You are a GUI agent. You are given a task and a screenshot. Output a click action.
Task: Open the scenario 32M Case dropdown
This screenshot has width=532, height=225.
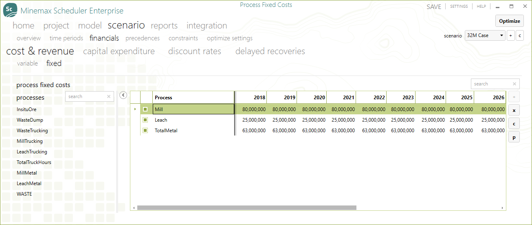pos(485,35)
